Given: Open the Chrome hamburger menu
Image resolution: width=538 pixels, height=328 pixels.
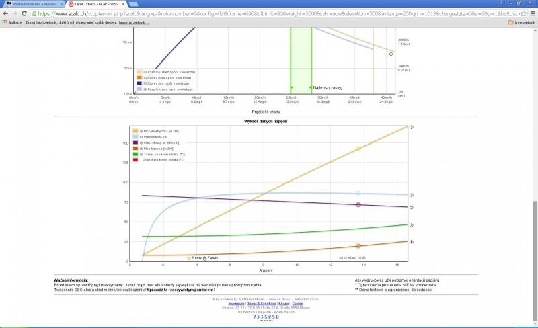Looking at the screenshot, I should point(532,13).
